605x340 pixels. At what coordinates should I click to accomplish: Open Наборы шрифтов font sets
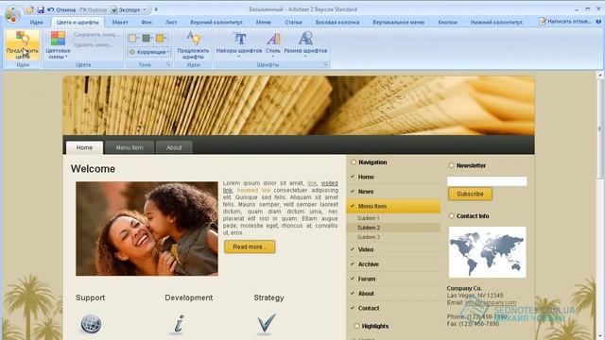[239, 45]
